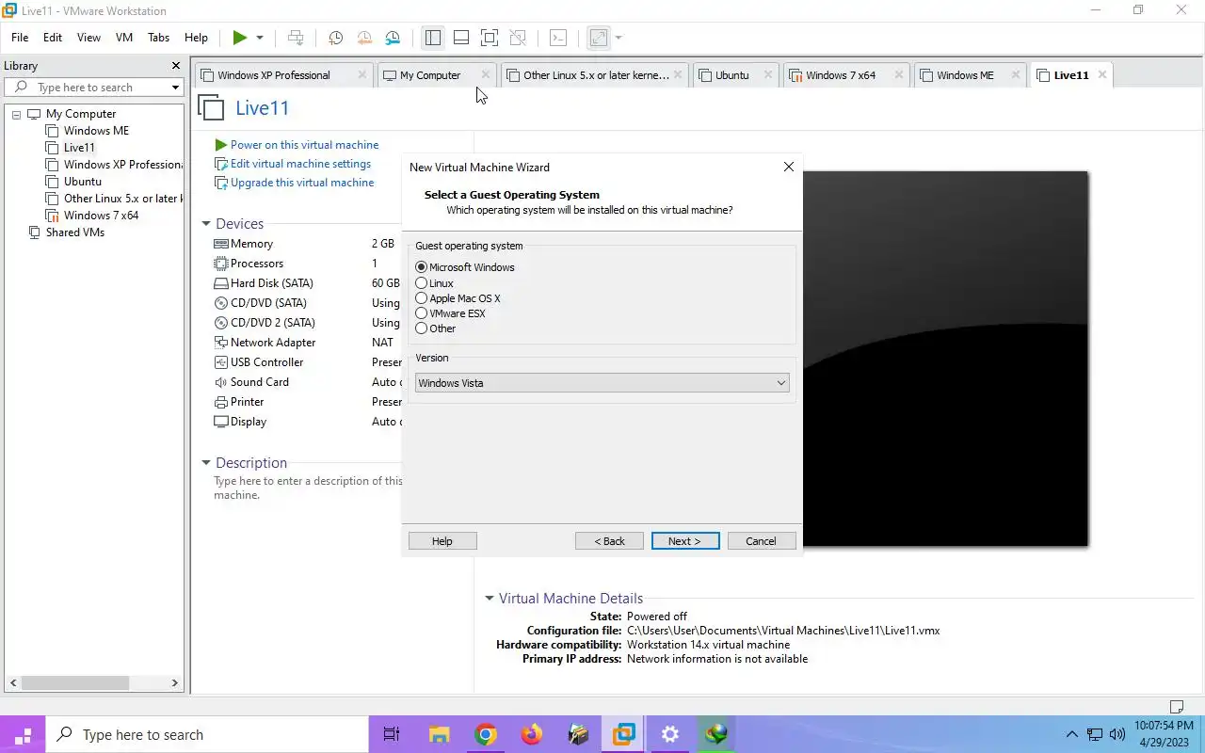Open the VM menu
1205x753 pixels.
124,38
